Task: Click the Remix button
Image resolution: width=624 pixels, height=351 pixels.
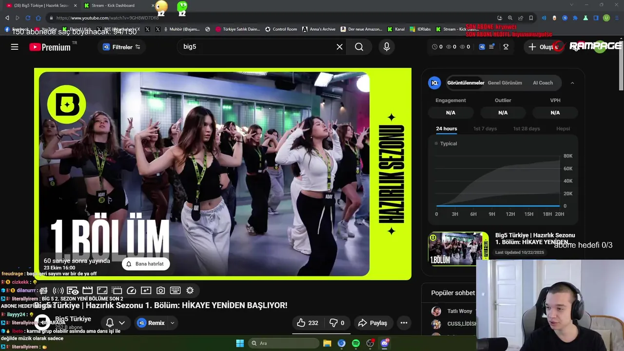Action: (152, 323)
